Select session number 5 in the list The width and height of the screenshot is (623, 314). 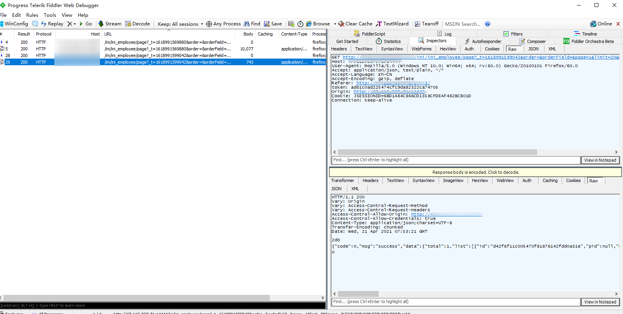(163, 49)
